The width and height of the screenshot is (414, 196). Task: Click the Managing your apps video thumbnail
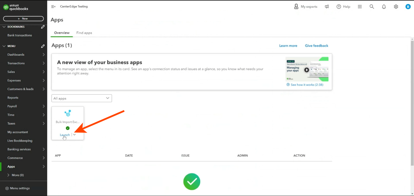(x=307, y=69)
